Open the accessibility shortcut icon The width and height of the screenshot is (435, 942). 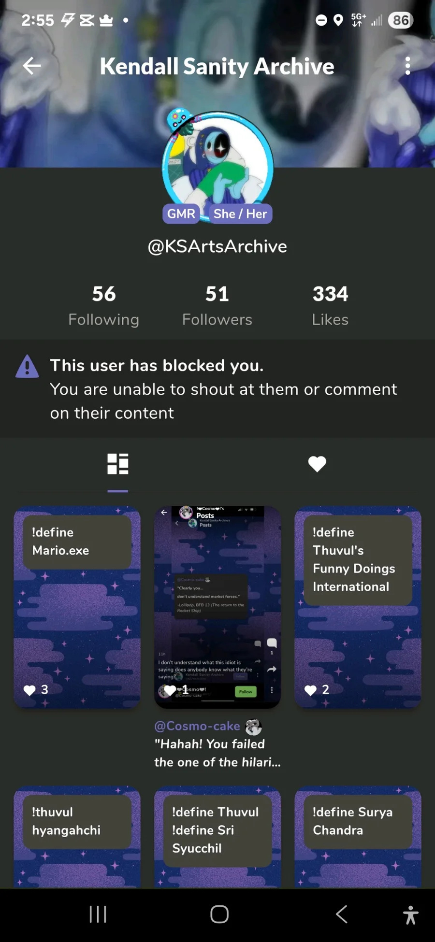(410, 914)
